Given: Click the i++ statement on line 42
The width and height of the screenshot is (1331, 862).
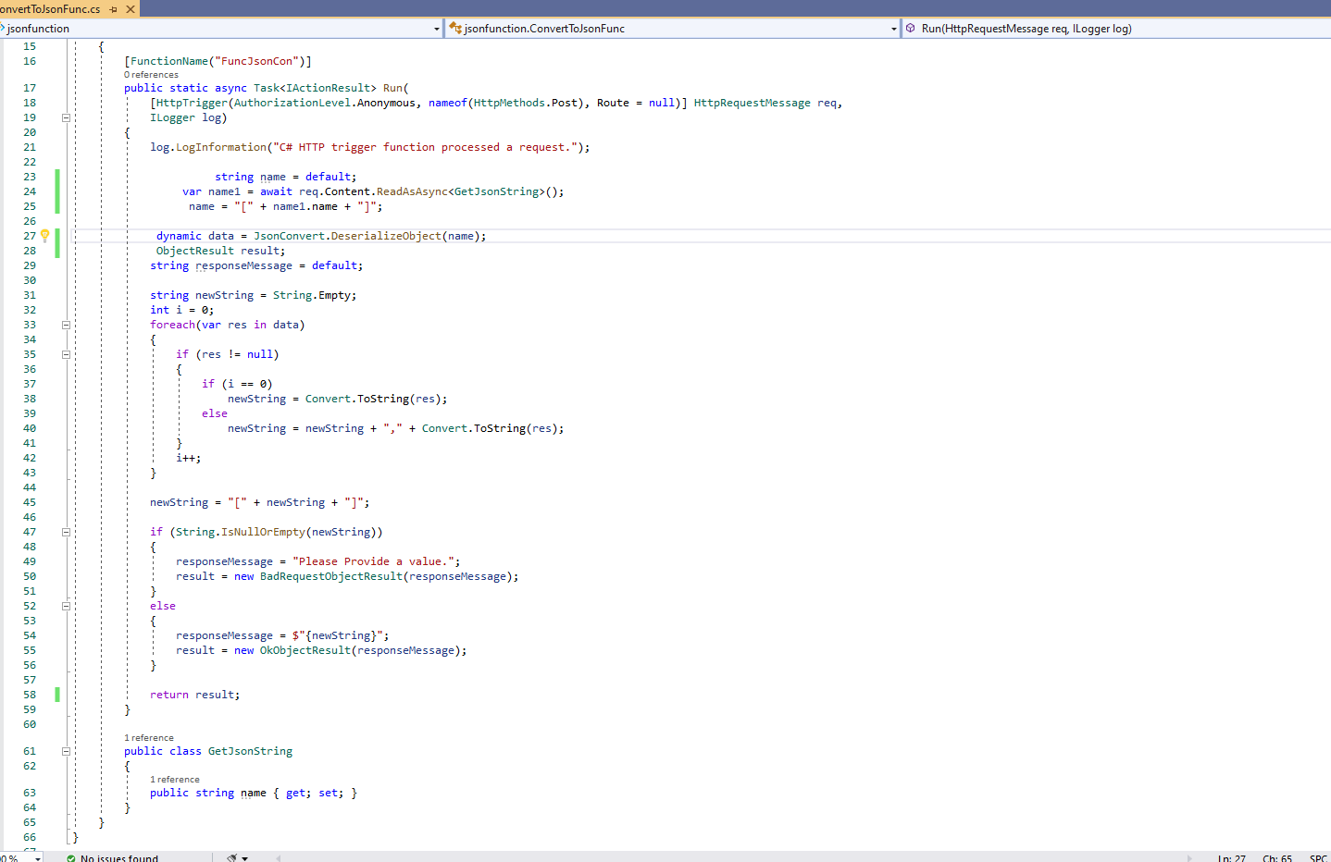Looking at the screenshot, I should pos(188,458).
